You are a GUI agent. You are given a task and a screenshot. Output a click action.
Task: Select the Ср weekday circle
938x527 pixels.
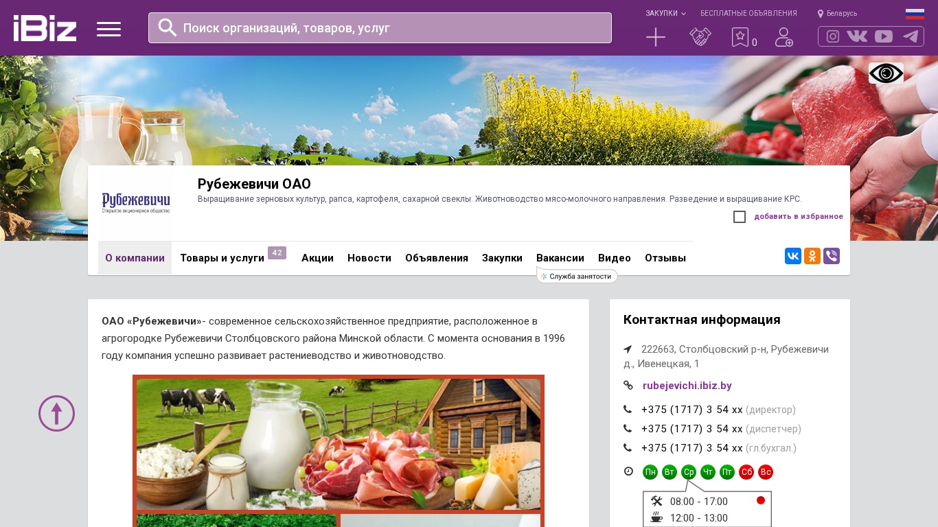[689, 472]
